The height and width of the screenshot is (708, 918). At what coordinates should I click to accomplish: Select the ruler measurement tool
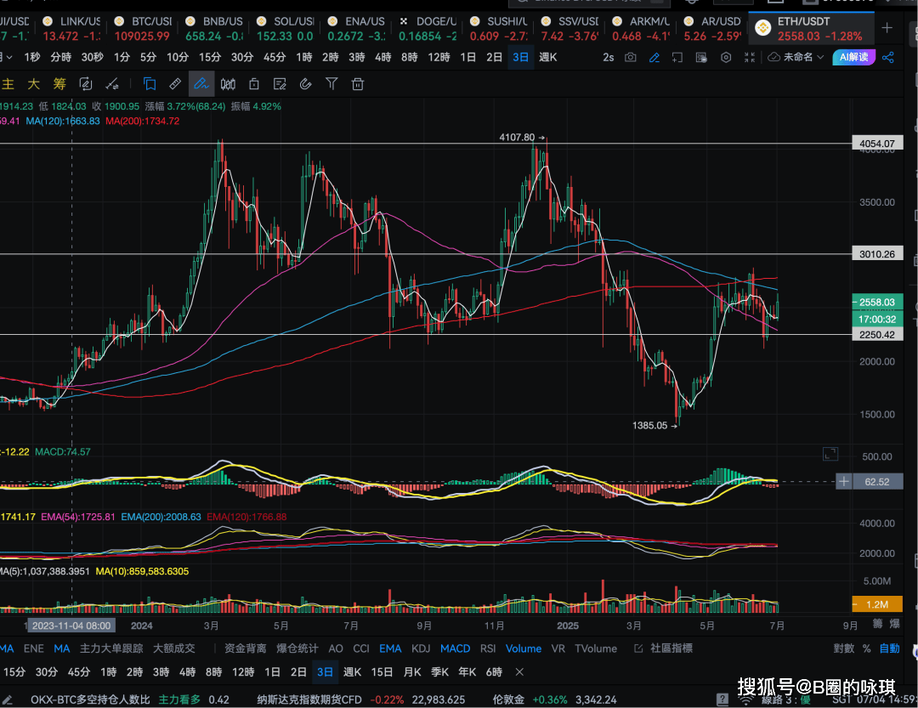tap(174, 83)
